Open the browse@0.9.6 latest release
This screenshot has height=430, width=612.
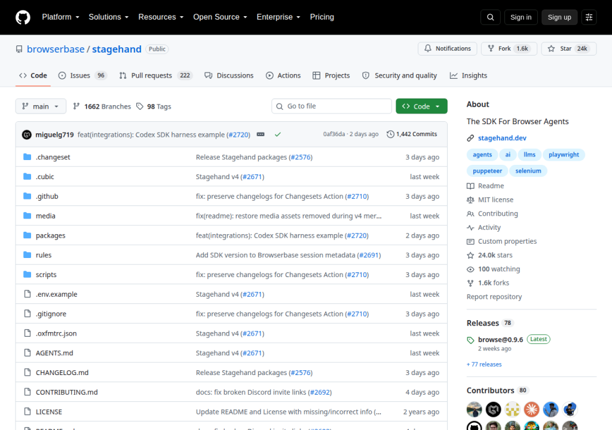click(x=500, y=339)
